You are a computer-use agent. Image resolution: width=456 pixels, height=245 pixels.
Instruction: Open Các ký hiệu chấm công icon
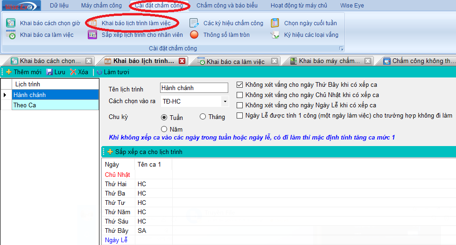(194, 23)
